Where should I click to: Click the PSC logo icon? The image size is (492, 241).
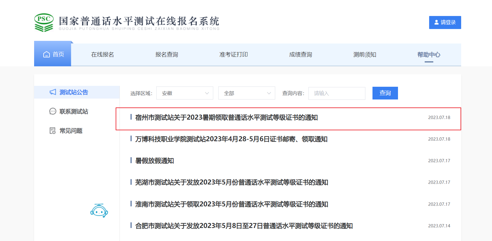(44, 23)
